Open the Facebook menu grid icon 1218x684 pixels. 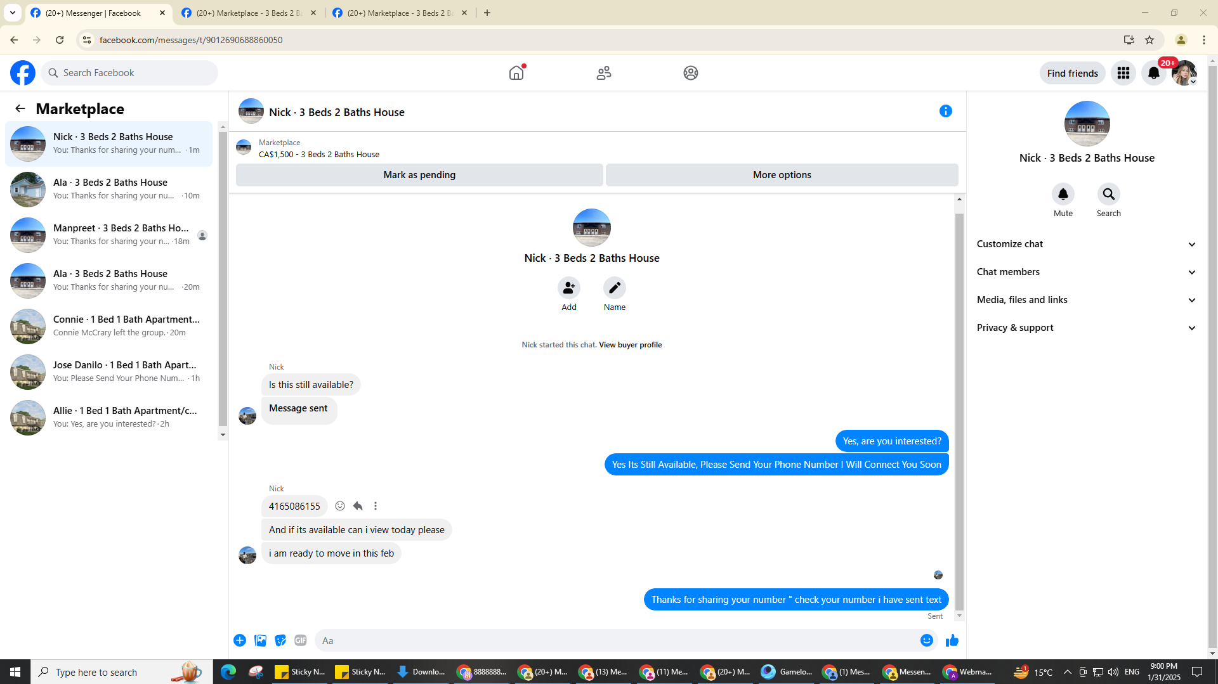coord(1123,73)
